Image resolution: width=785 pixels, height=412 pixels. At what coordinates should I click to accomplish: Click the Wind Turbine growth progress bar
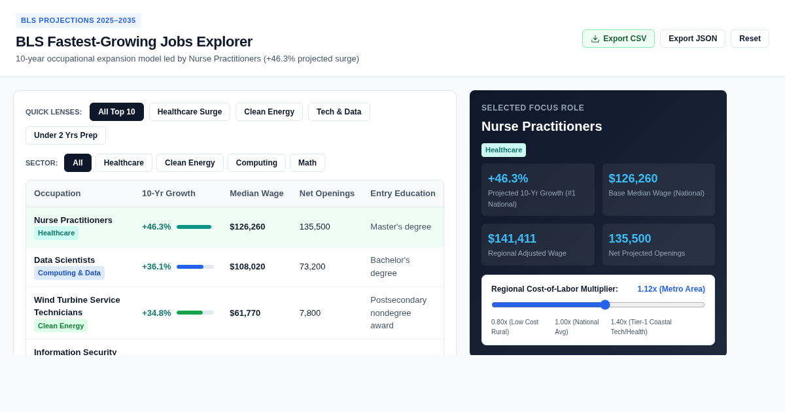[195, 313]
